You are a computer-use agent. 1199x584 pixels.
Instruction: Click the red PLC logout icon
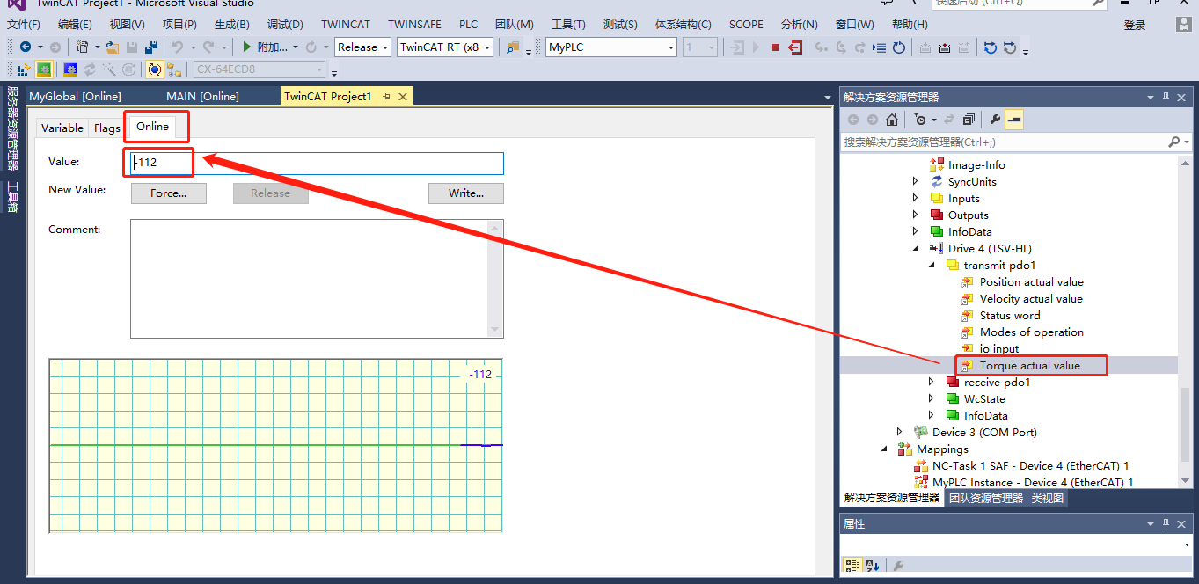tap(795, 47)
